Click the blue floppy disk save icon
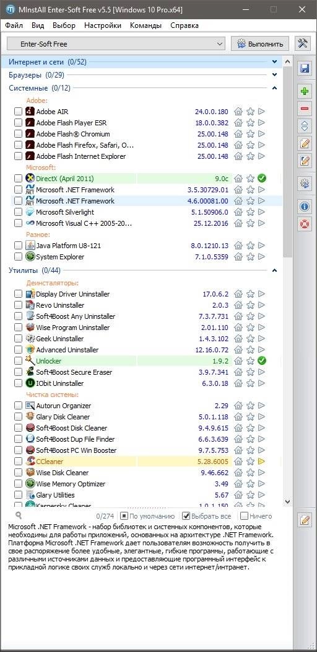 point(305,69)
